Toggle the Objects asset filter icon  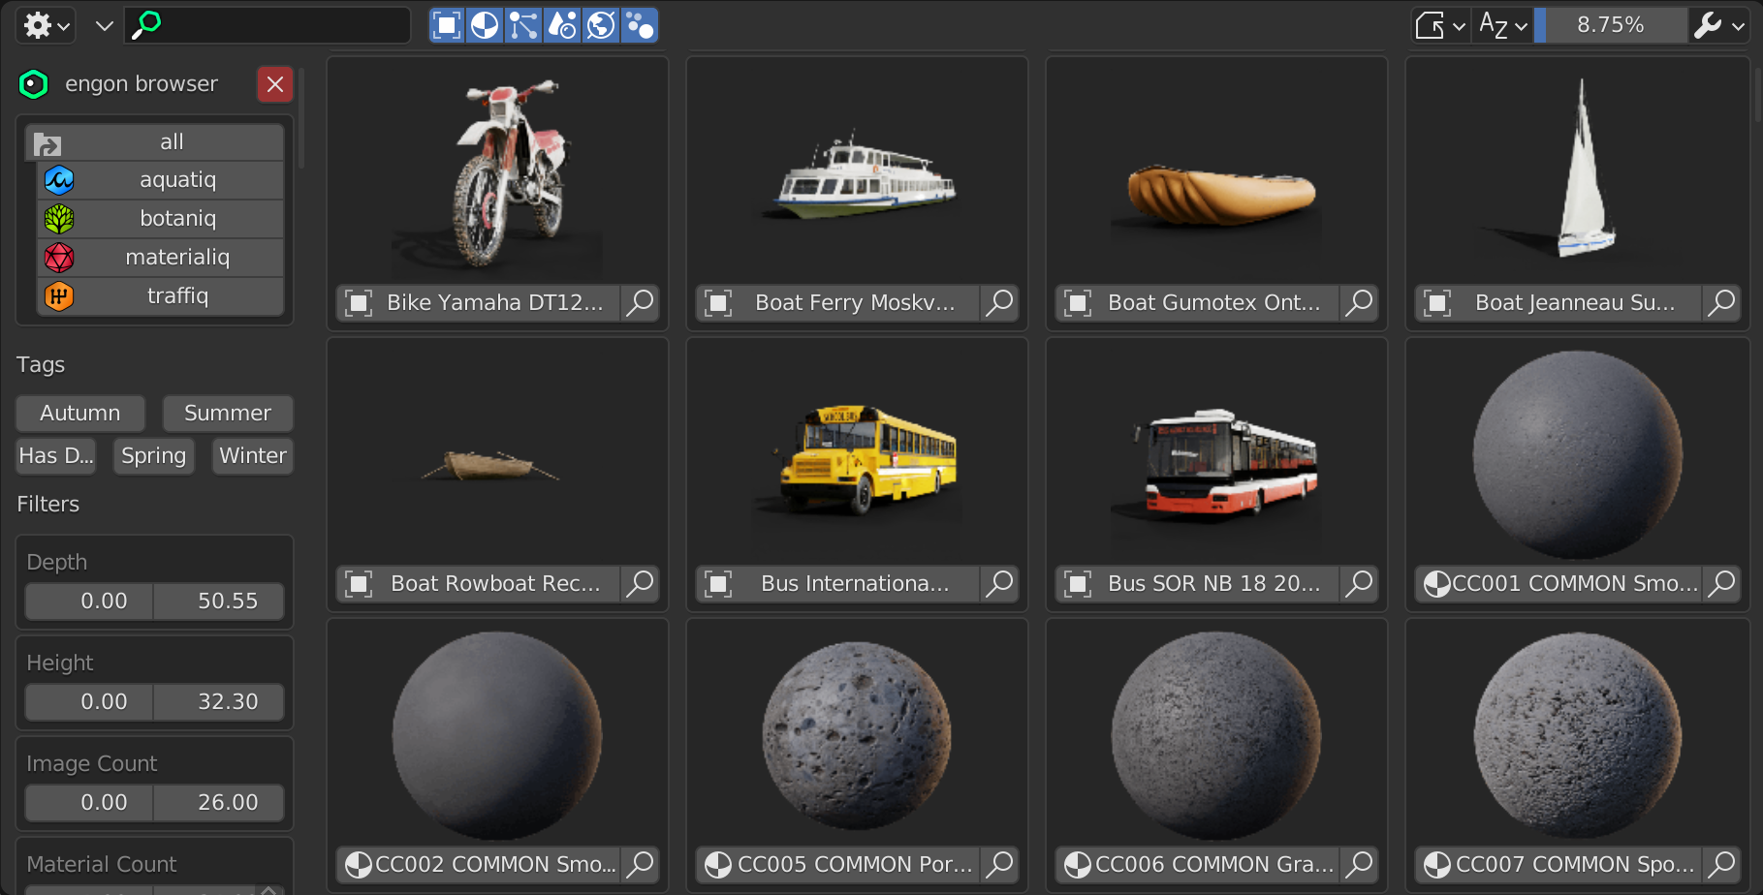pos(447,25)
